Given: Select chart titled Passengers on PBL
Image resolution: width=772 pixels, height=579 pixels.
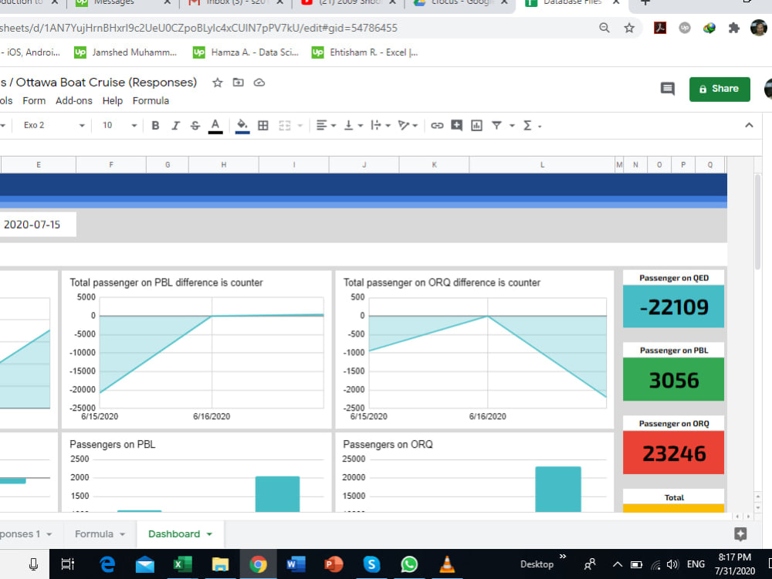Looking at the screenshot, I should tap(196, 472).
